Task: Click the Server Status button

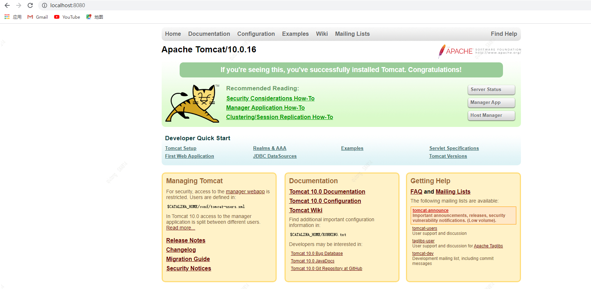Action: [x=491, y=90]
